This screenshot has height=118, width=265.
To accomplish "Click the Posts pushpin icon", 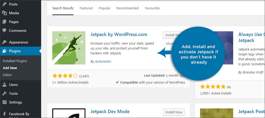I will click(x=4, y=4).
